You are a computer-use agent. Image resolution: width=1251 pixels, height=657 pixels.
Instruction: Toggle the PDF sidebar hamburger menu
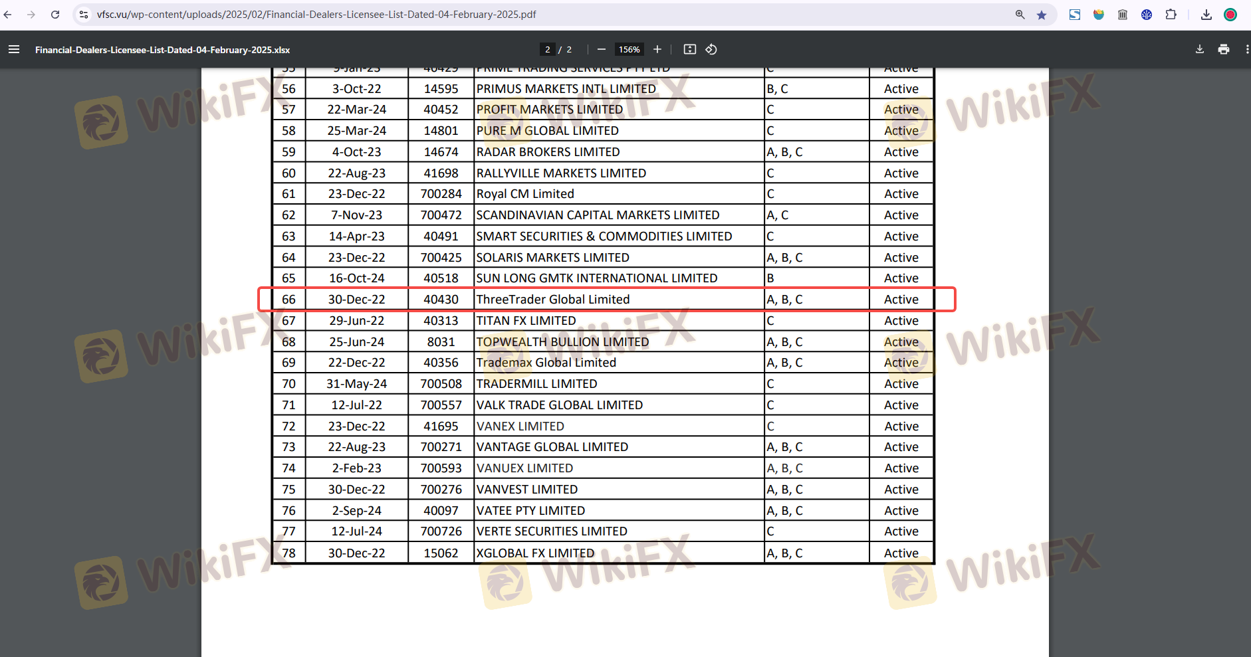(14, 49)
